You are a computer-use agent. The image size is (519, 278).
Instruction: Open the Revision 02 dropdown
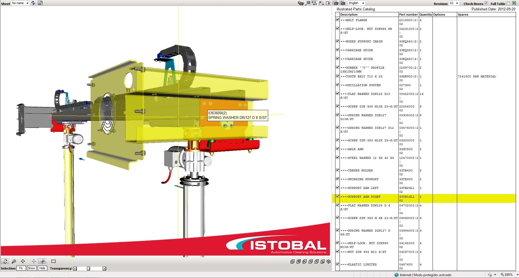click(x=454, y=3)
